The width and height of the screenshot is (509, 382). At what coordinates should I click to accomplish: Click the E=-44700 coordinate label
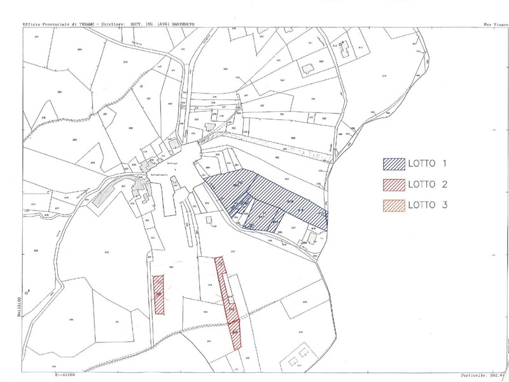coord(65,377)
